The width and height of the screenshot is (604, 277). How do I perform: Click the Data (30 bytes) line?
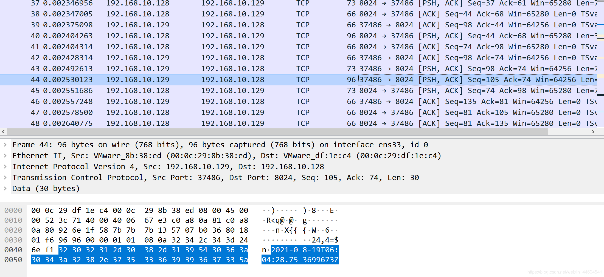tap(46, 189)
